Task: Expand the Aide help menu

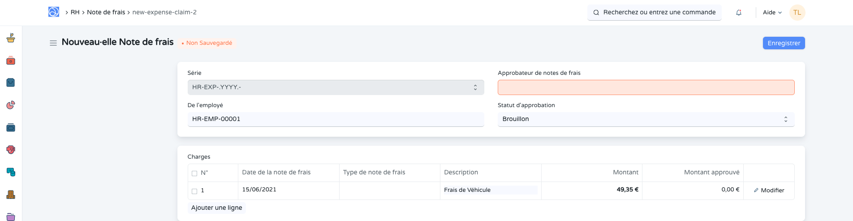Action: pos(772,13)
